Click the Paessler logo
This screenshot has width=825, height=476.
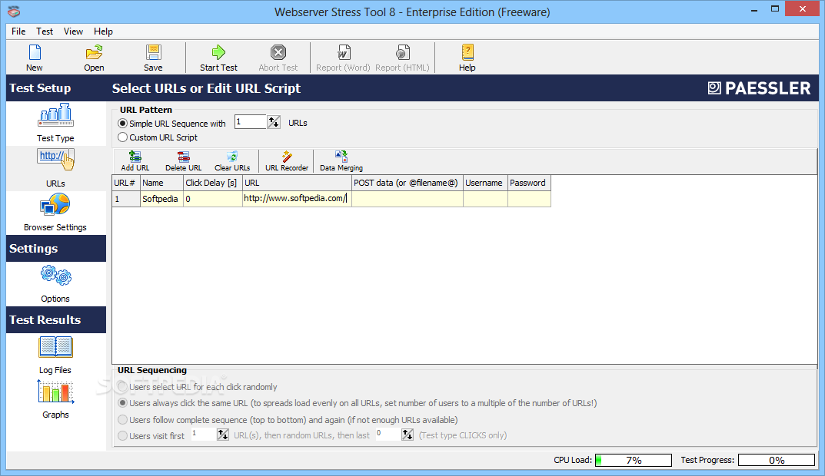[759, 88]
